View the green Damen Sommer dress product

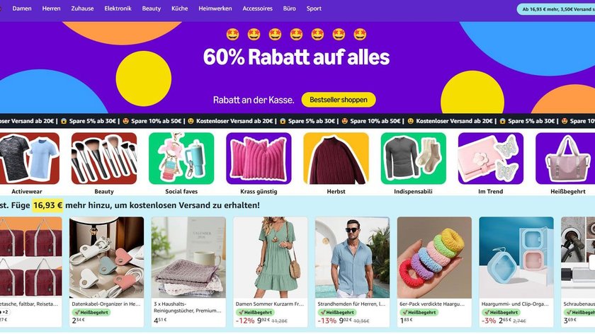tap(271, 258)
